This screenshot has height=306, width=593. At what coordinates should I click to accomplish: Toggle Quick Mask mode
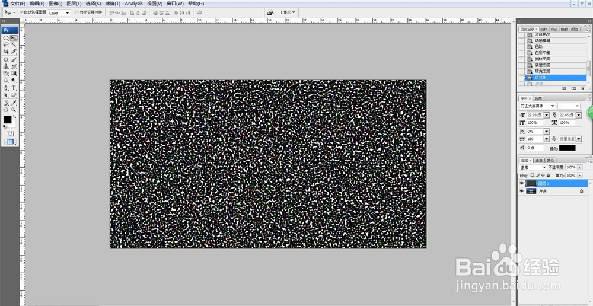point(10,133)
